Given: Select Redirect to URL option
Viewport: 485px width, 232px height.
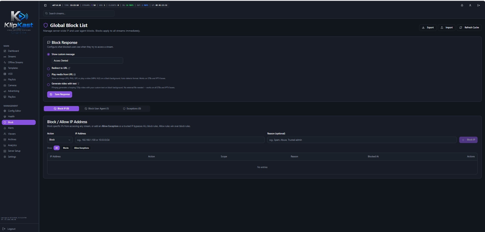Looking at the screenshot, I should click(x=48, y=69).
